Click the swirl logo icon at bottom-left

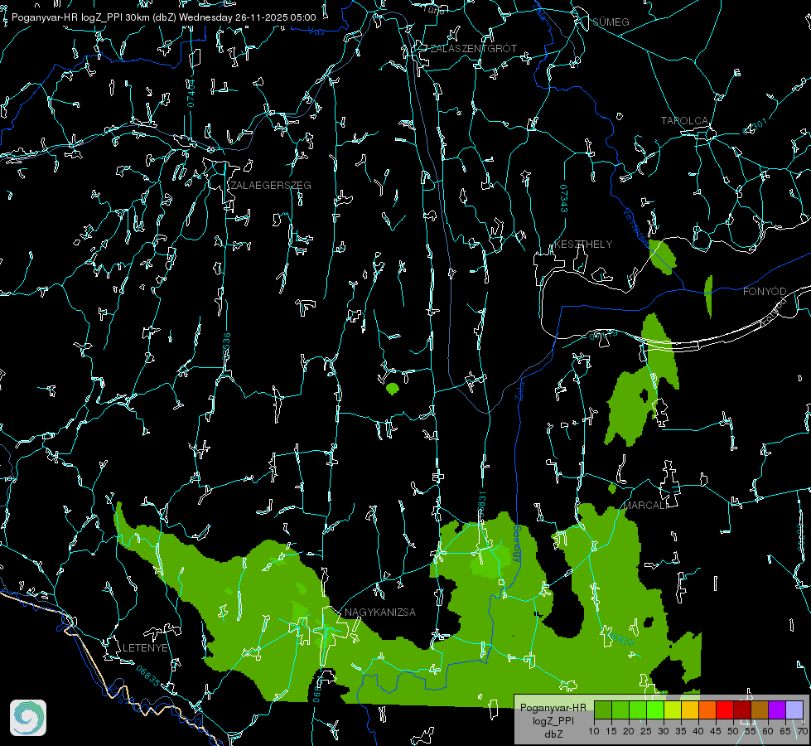(x=28, y=718)
